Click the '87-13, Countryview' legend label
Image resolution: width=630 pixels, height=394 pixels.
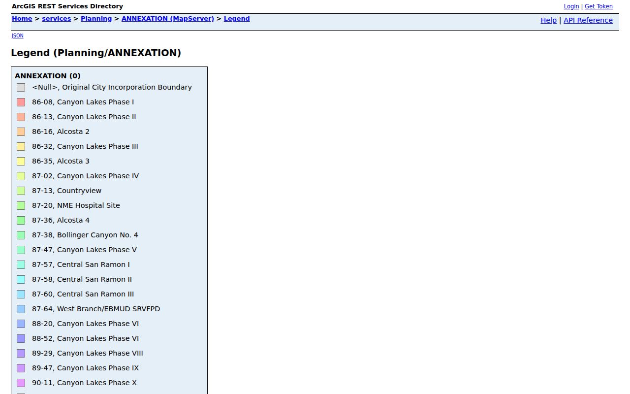point(67,191)
